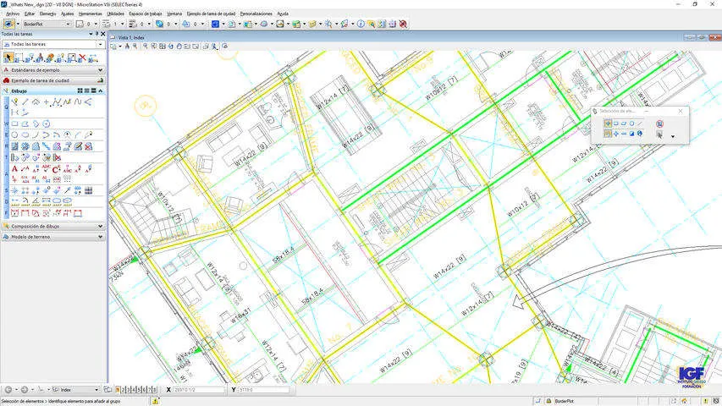722x406 pixels.
Task: Select the Place Circle tool in row E
Action: pyautogui.click(x=15, y=134)
